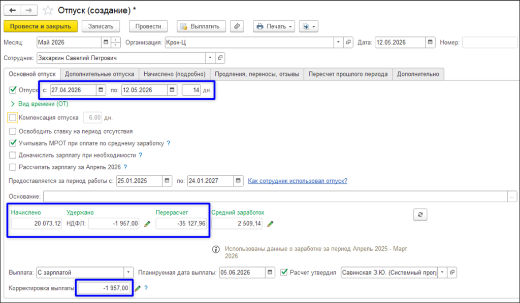Show help for Учитывать МРОТ option
The height and width of the screenshot is (303, 520).
pyautogui.click(x=169, y=143)
